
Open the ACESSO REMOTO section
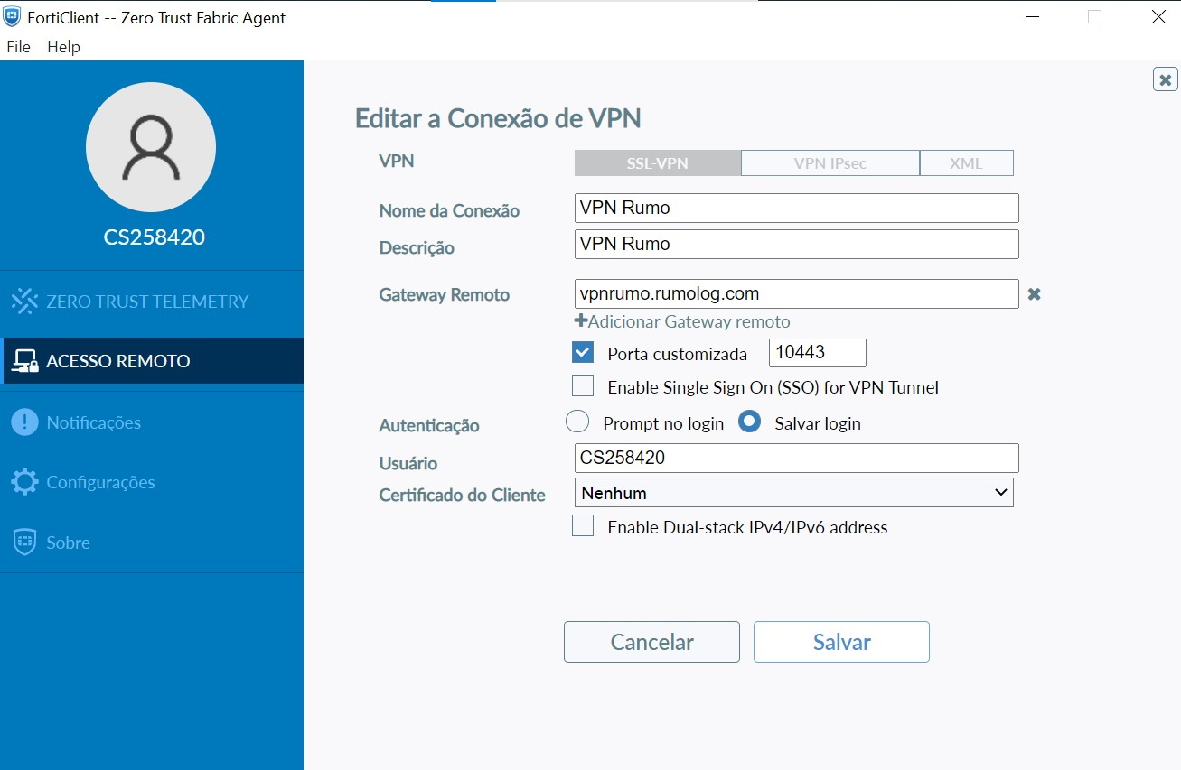tap(152, 361)
